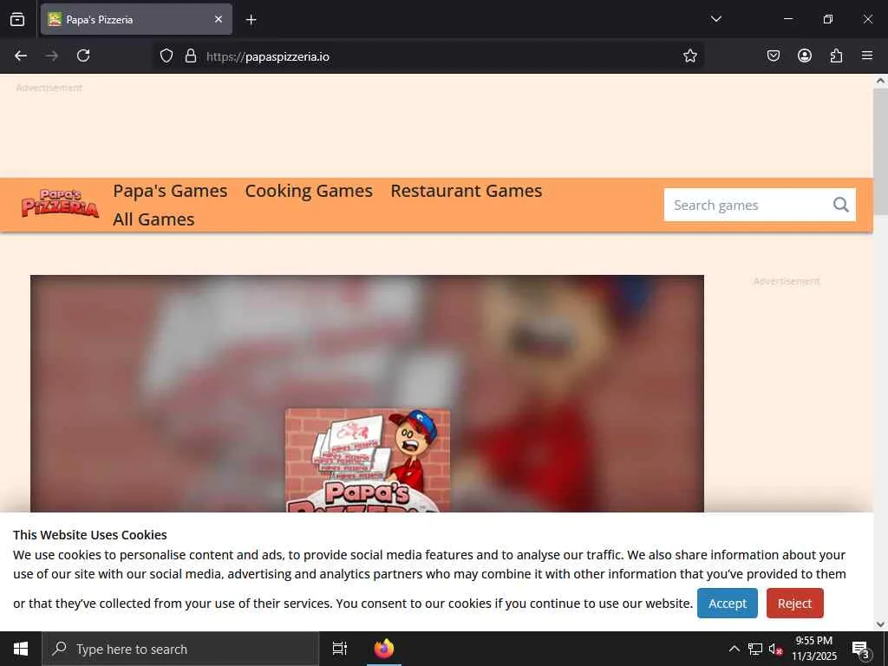
Task: Open network status tray icon
Action: (755, 649)
